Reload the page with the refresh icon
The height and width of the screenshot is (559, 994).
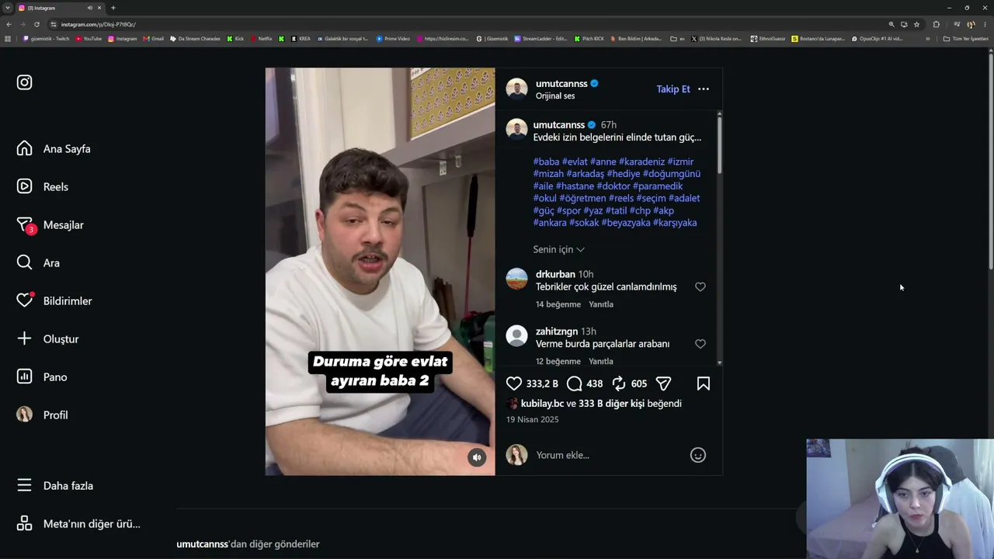click(36, 24)
